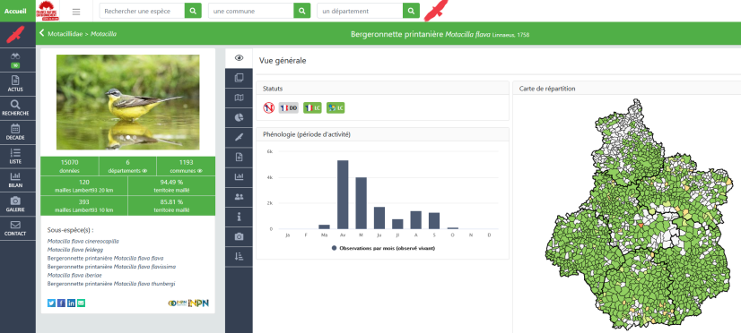Open the Motacillidae family breadcrumb

pos(65,34)
